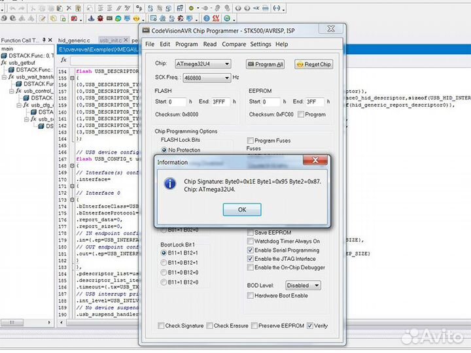The width and height of the screenshot is (471, 353).
Task: Click the Reset Chip button
Action: [x=313, y=65]
